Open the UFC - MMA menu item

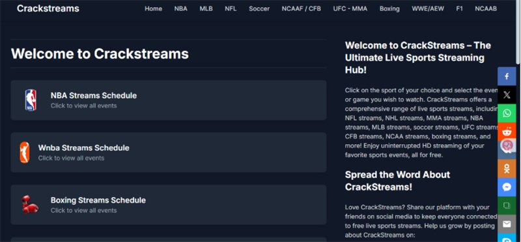tap(350, 8)
